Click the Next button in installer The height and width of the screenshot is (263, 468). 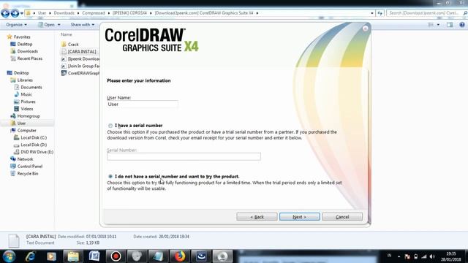(x=299, y=217)
